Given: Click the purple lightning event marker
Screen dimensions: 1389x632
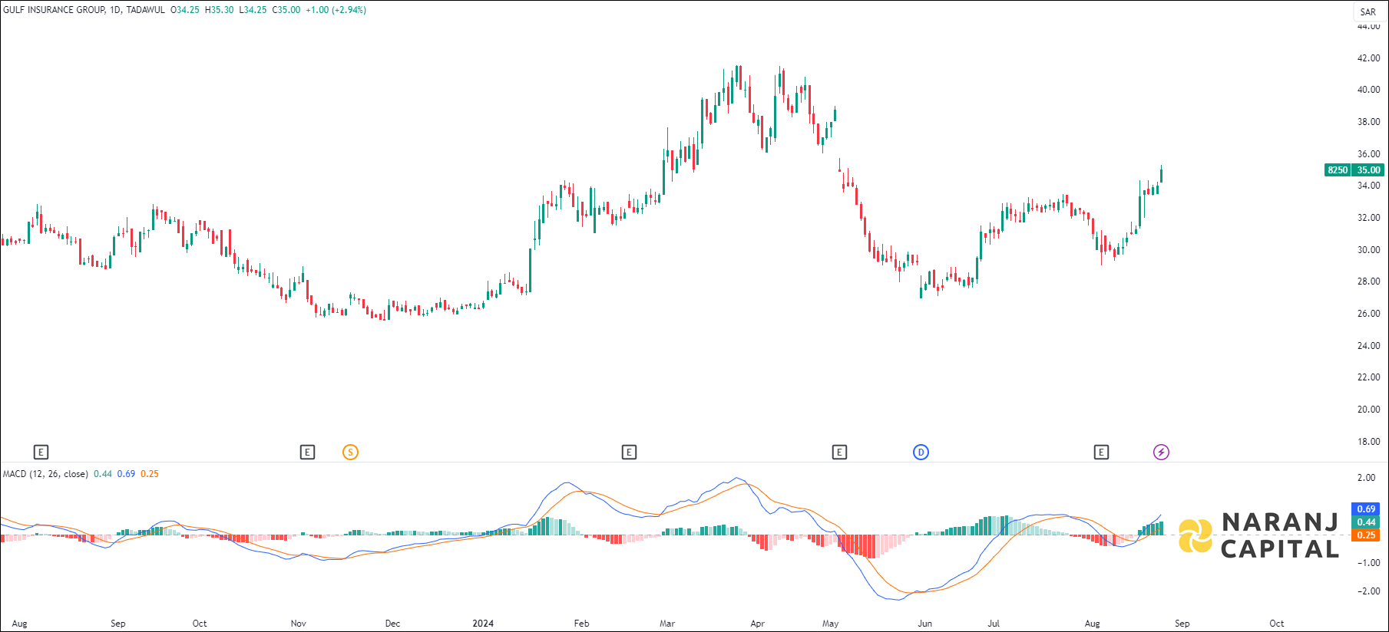Looking at the screenshot, I should 1161,453.
